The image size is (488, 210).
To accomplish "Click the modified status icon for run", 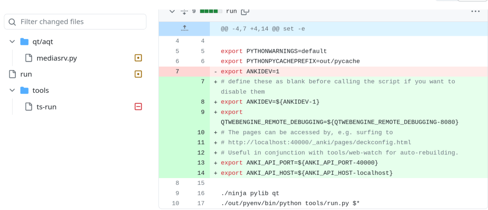I will pyautogui.click(x=138, y=74).
